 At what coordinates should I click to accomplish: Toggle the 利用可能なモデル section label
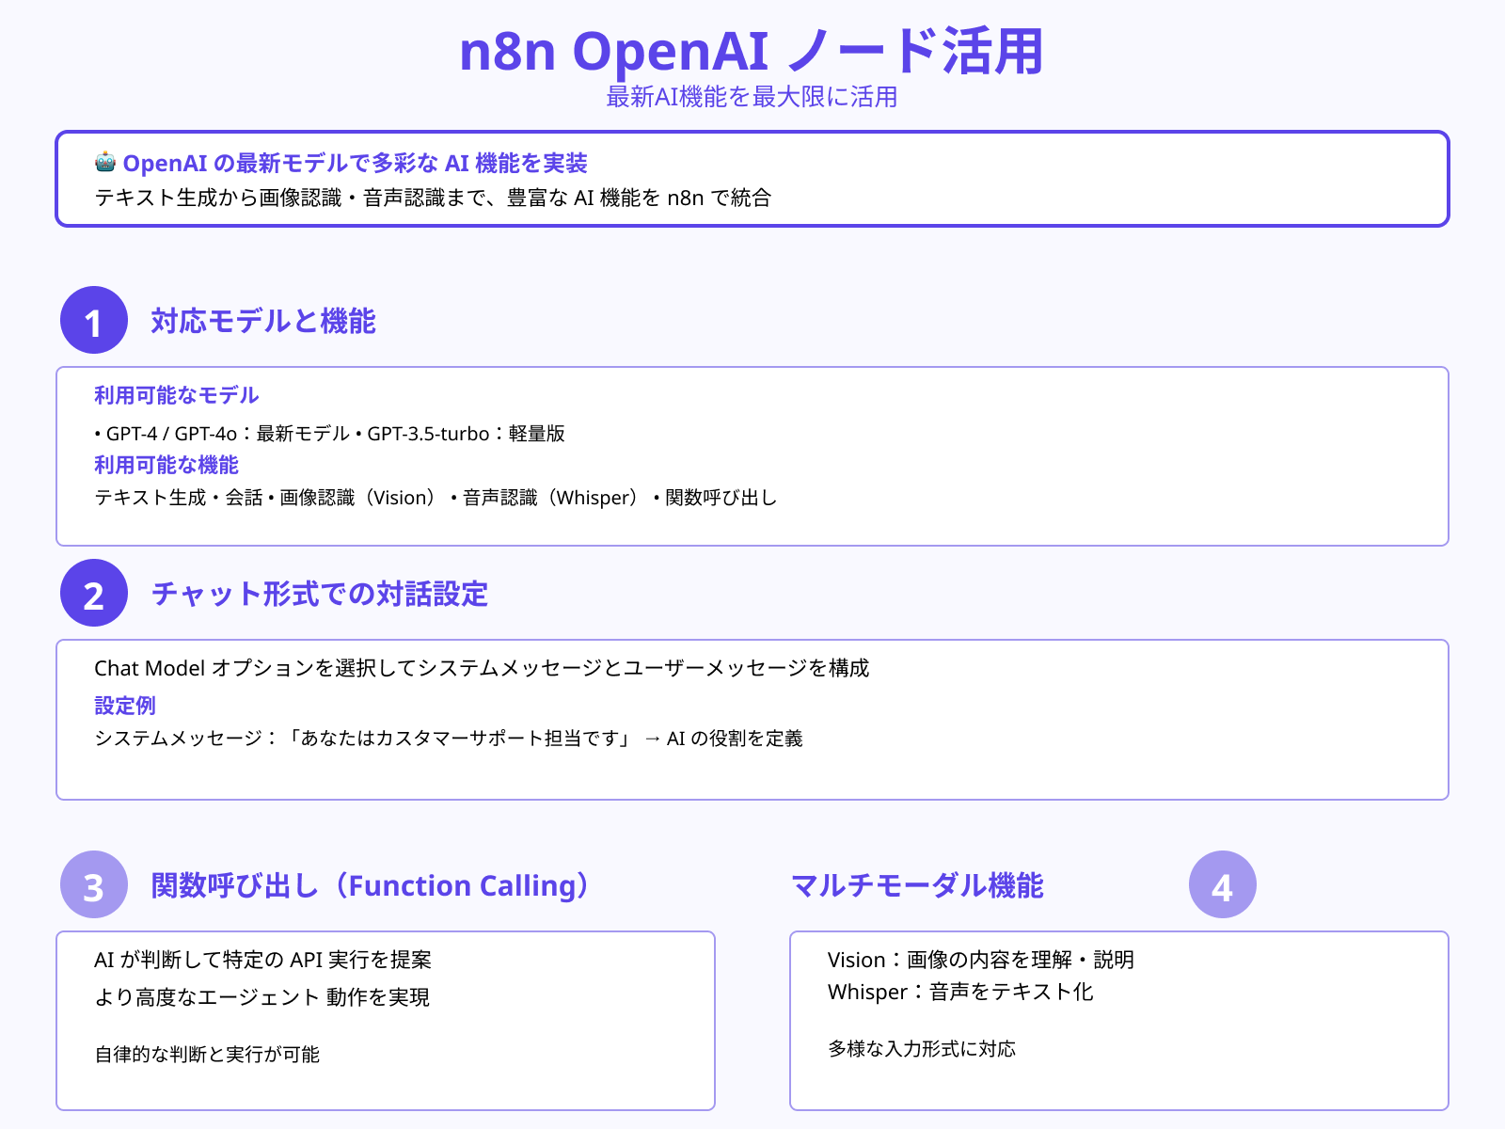click(x=176, y=395)
